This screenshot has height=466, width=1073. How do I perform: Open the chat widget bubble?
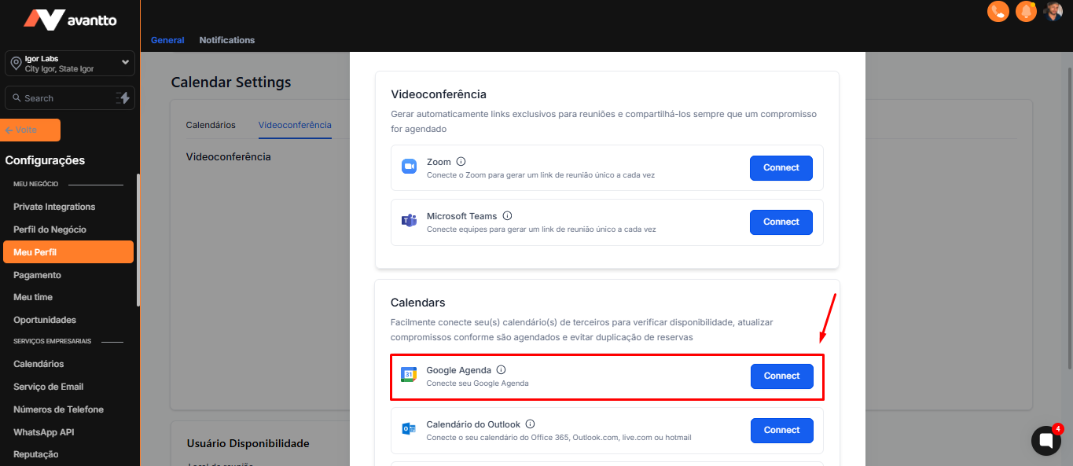(1045, 441)
